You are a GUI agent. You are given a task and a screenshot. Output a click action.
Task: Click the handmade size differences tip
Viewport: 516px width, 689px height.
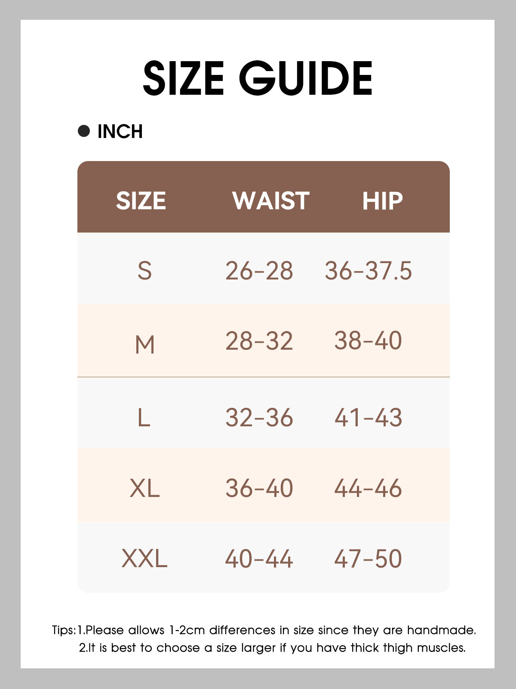tap(276, 630)
